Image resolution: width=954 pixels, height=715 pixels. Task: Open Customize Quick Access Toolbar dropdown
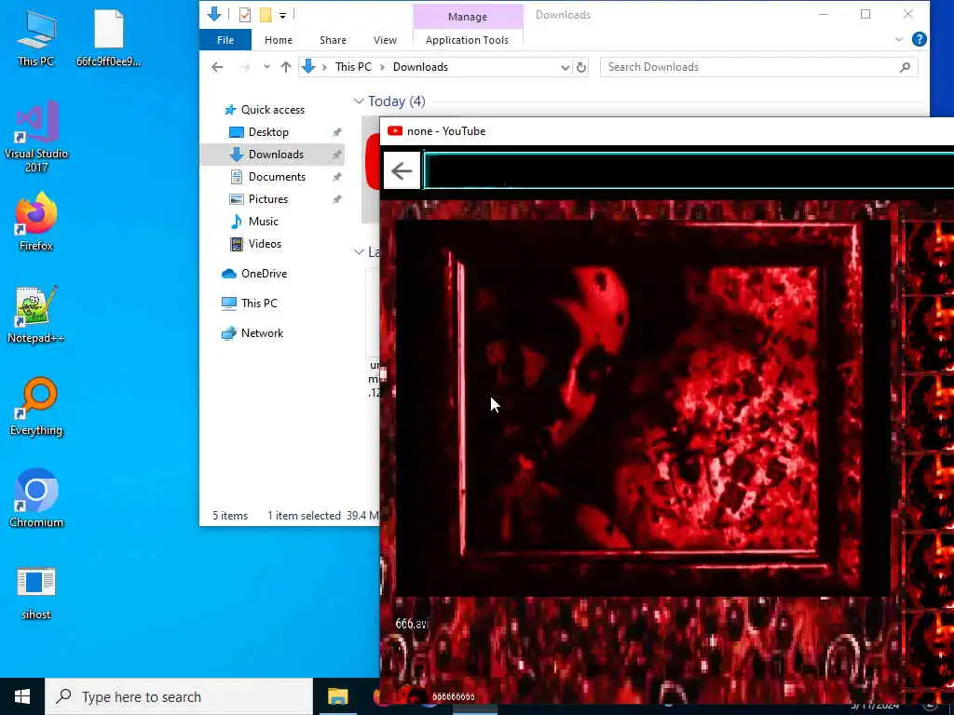pyautogui.click(x=282, y=15)
